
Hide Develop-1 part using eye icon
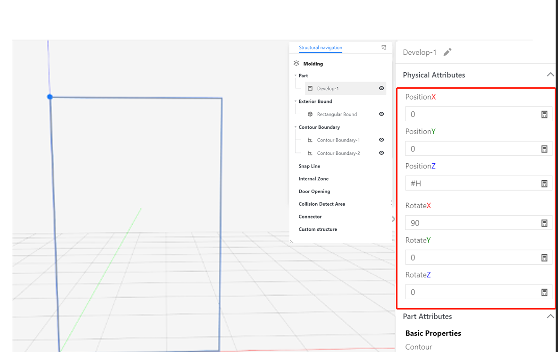(x=381, y=88)
